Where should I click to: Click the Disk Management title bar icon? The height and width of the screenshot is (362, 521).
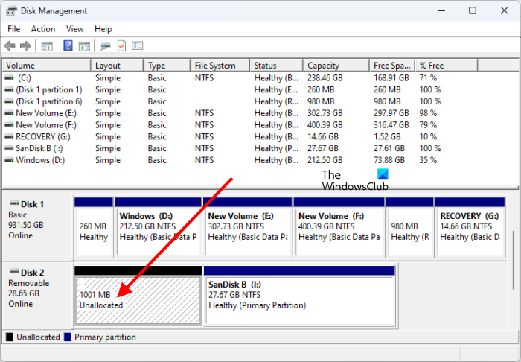coord(11,10)
